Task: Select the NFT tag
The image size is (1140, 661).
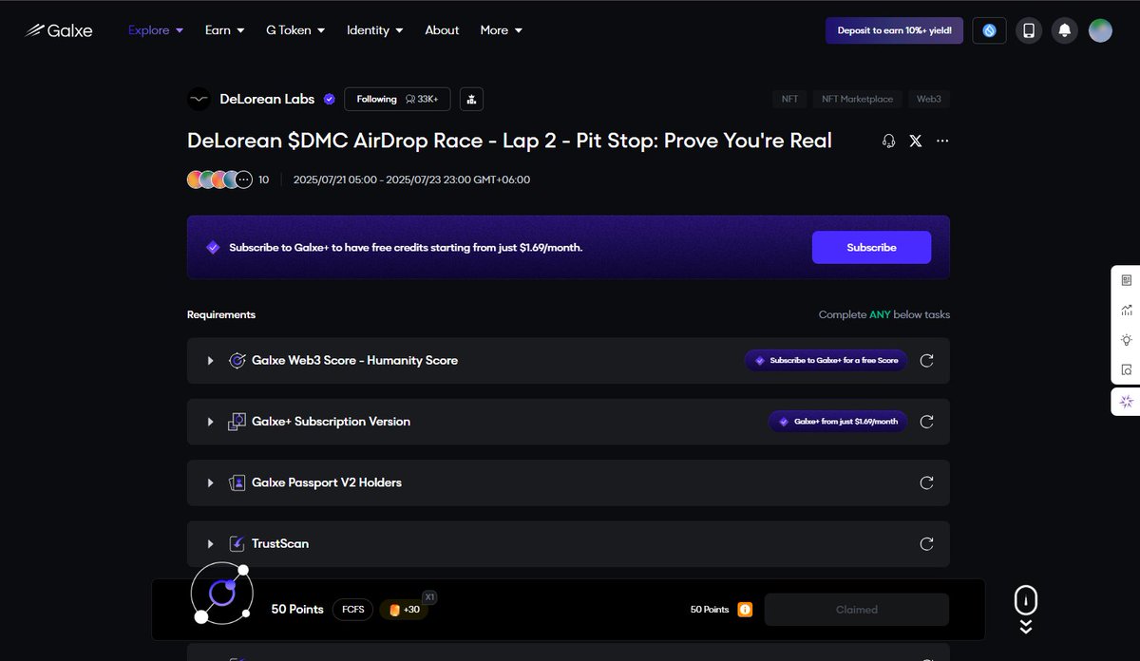Action: click(x=789, y=99)
